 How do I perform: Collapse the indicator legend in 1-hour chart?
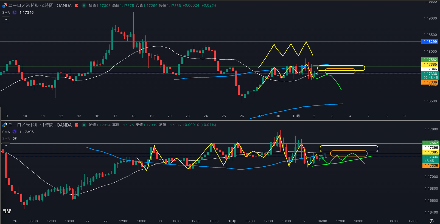point(6,145)
